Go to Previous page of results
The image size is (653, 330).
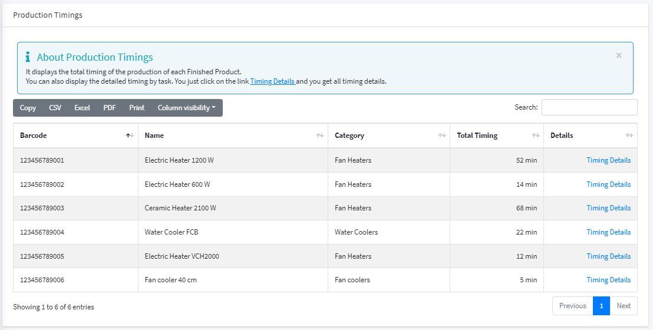(573, 306)
